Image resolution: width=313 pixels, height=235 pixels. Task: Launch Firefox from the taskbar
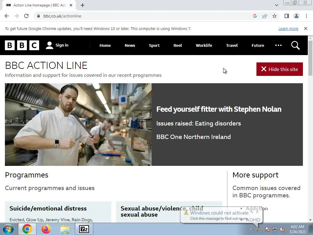pyautogui.click(x=46, y=229)
